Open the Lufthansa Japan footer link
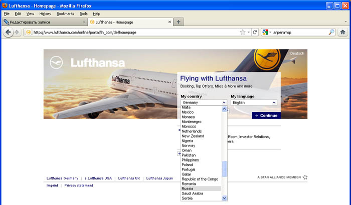The image size is (351, 205). 159,178
